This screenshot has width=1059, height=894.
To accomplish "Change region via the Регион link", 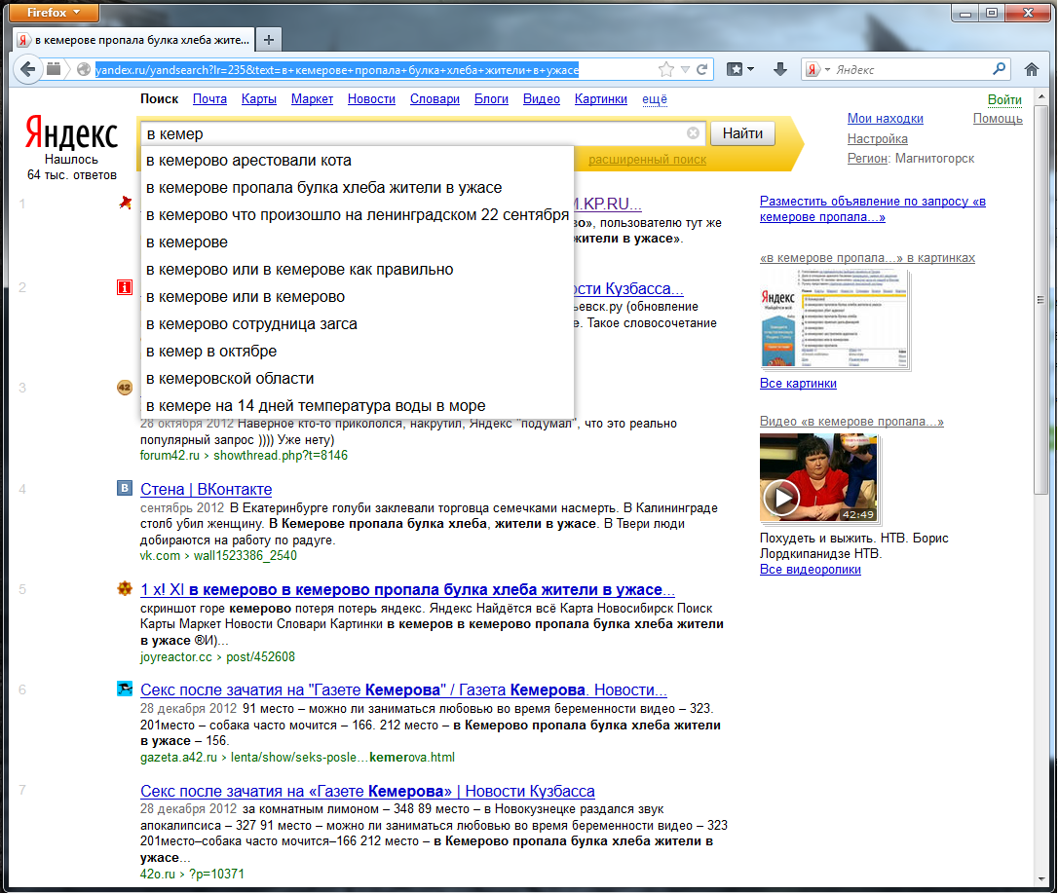I will [x=867, y=159].
